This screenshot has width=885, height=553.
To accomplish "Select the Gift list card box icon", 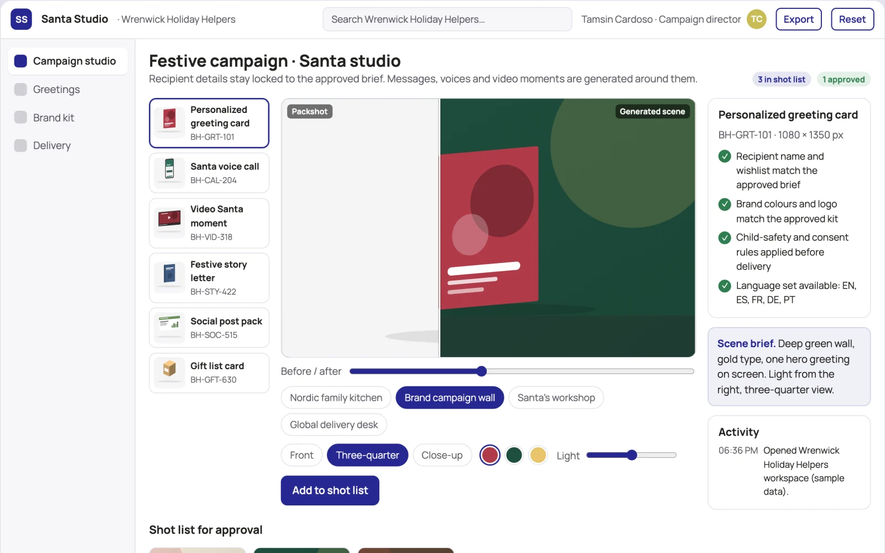I will click(169, 373).
